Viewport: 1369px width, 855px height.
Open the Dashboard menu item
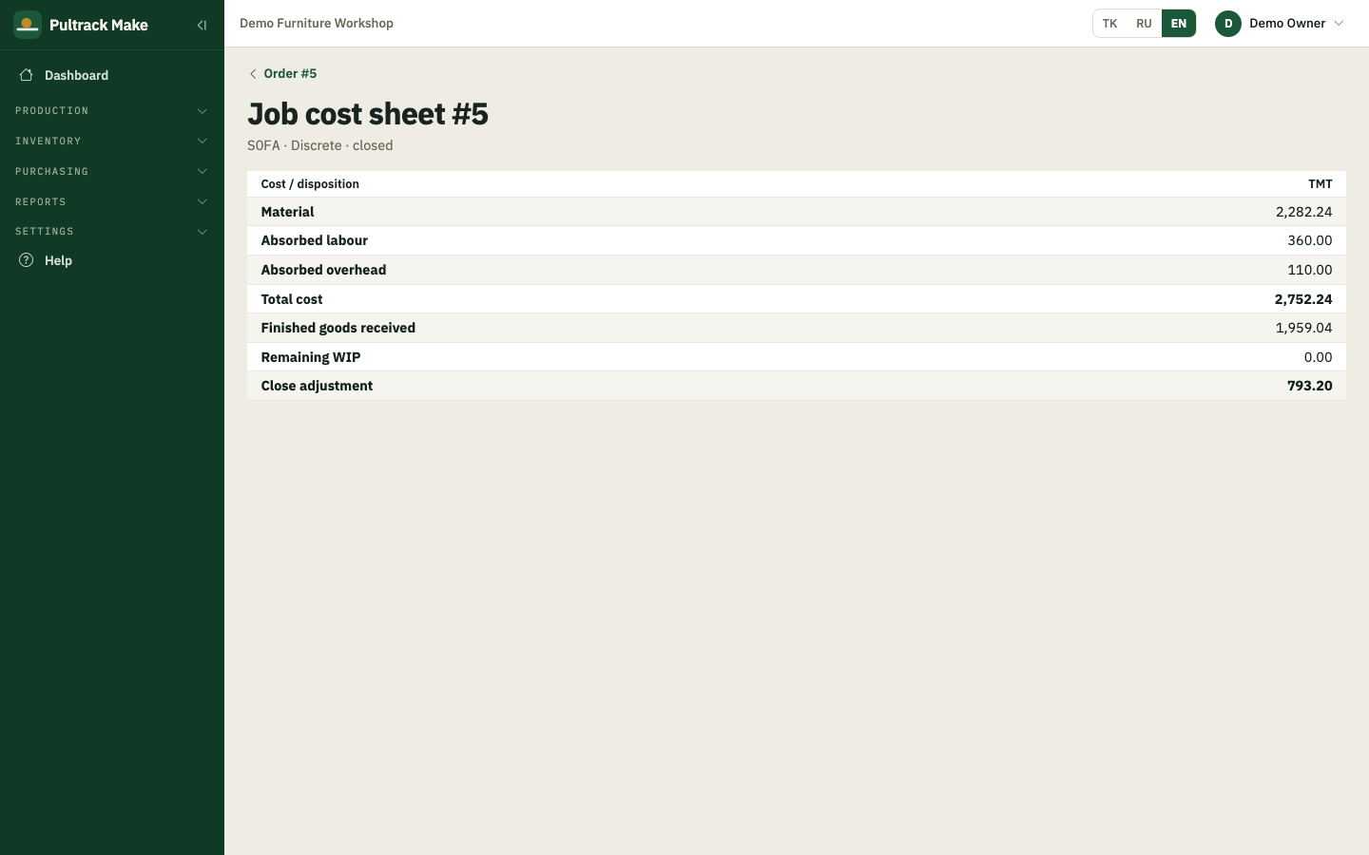point(112,75)
